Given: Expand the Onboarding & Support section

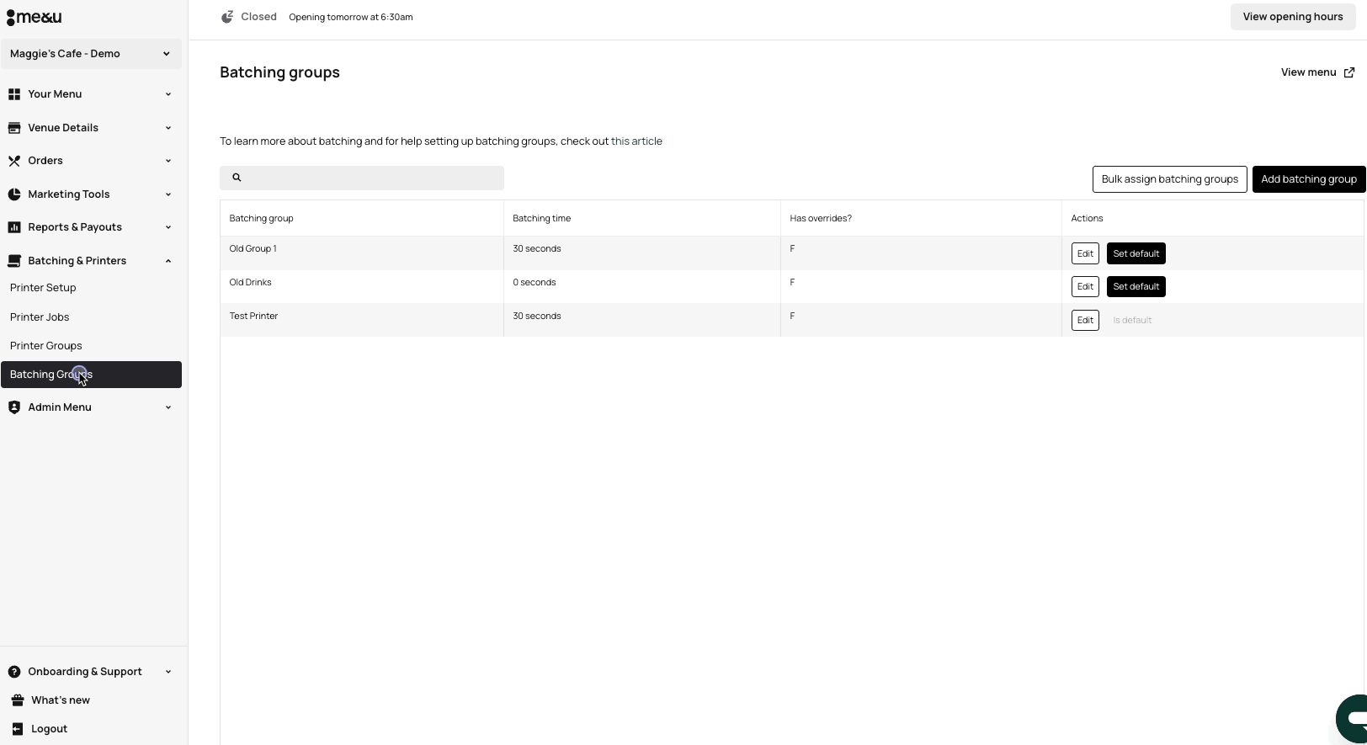Looking at the screenshot, I should click(91, 672).
